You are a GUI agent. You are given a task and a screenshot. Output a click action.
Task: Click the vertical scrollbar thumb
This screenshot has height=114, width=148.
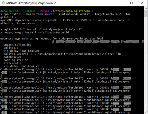tap(146, 14)
